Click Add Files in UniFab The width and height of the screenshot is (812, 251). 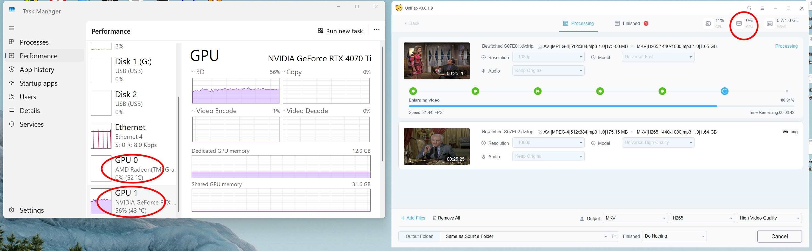click(413, 218)
